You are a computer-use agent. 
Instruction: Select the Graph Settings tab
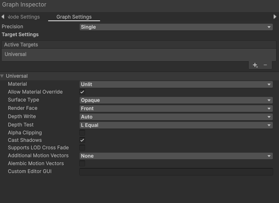(x=74, y=17)
